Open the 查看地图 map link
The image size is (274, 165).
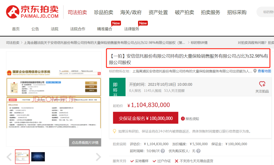coord(264,71)
